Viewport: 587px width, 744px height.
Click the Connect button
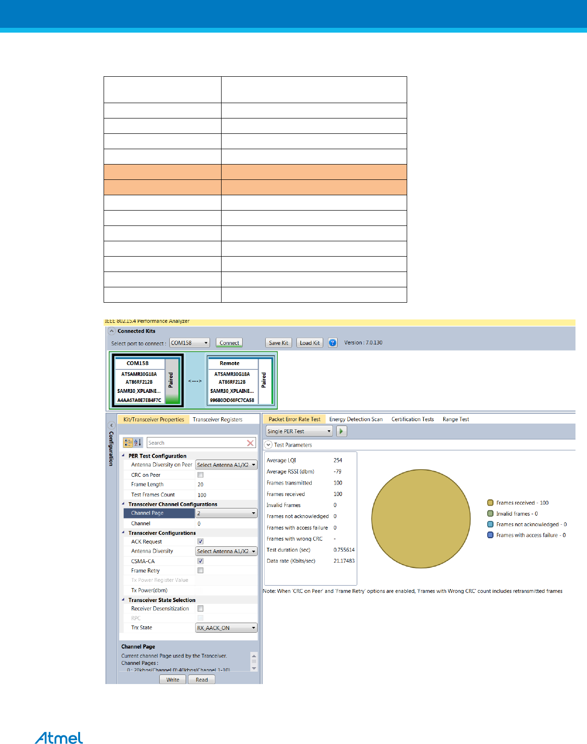[229, 343]
